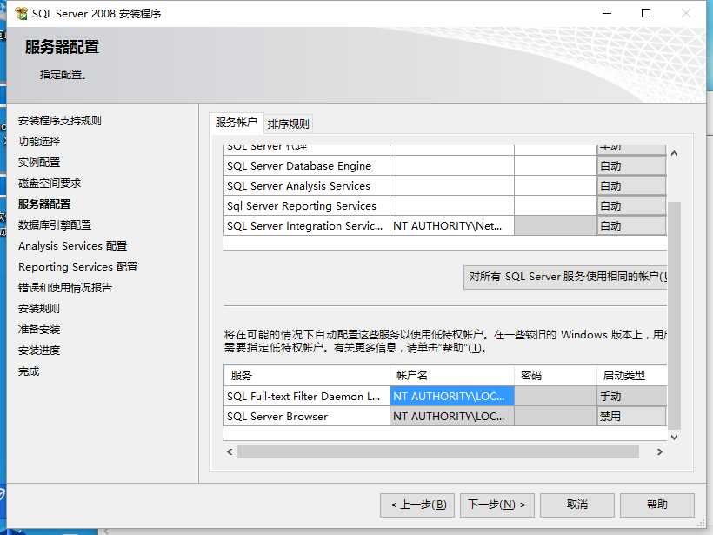
Task: Click SQL Server Database Engine service row label
Action: 306,166
